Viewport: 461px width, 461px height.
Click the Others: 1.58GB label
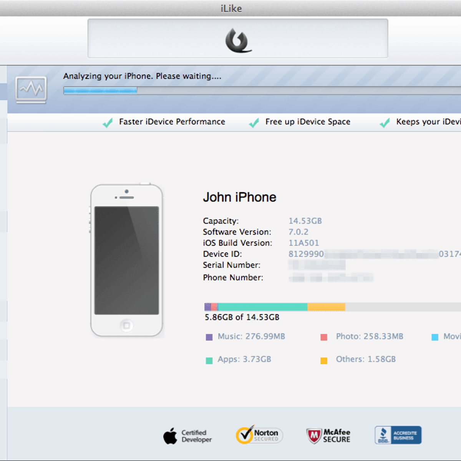click(366, 359)
